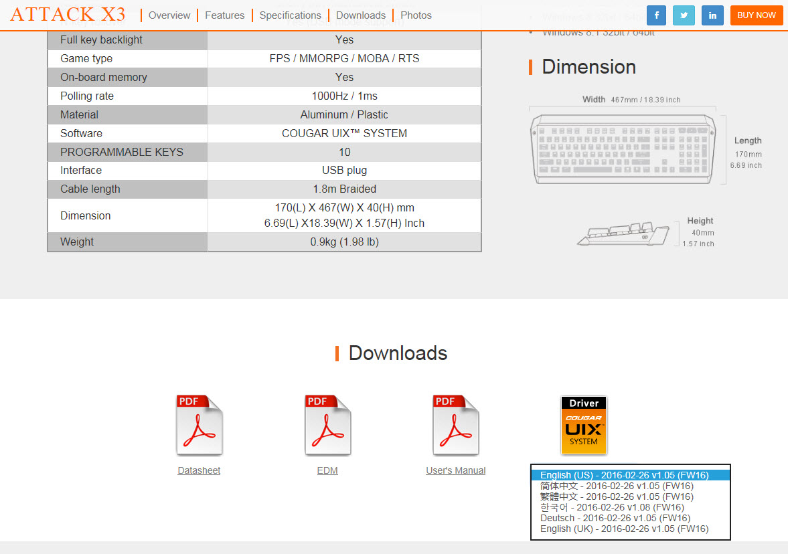
Task: Open the Datasheet link
Action: pyautogui.click(x=199, y=470)
